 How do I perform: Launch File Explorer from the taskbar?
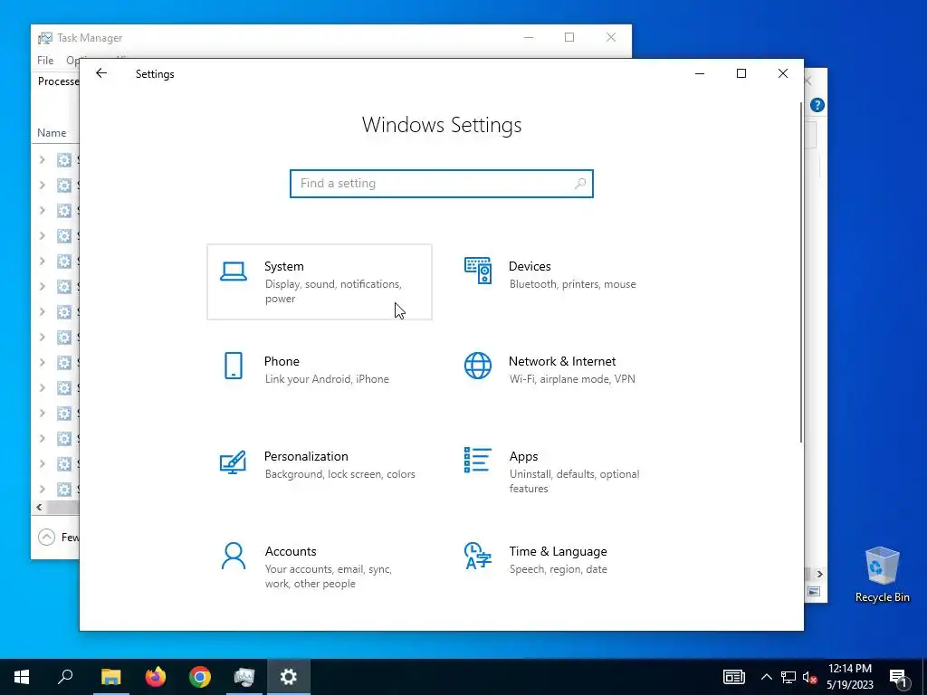click(x=110, y=677)
